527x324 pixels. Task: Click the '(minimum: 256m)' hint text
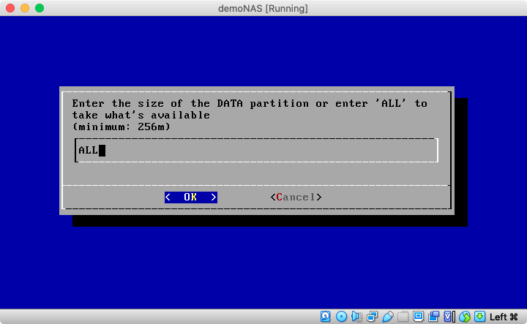pyautogui.click(x=122, y=127)
